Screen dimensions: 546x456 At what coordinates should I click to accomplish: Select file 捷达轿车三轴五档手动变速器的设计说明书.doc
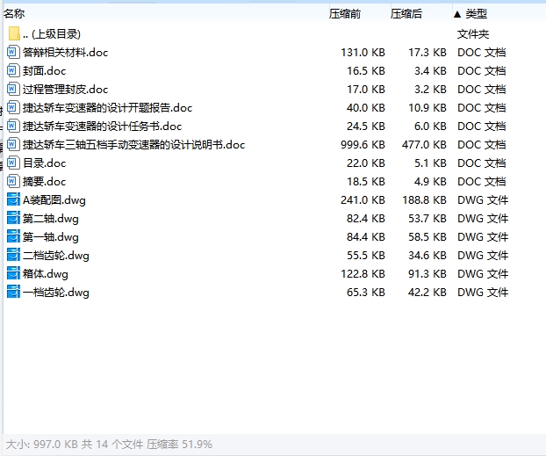click(x=273, y=145)
